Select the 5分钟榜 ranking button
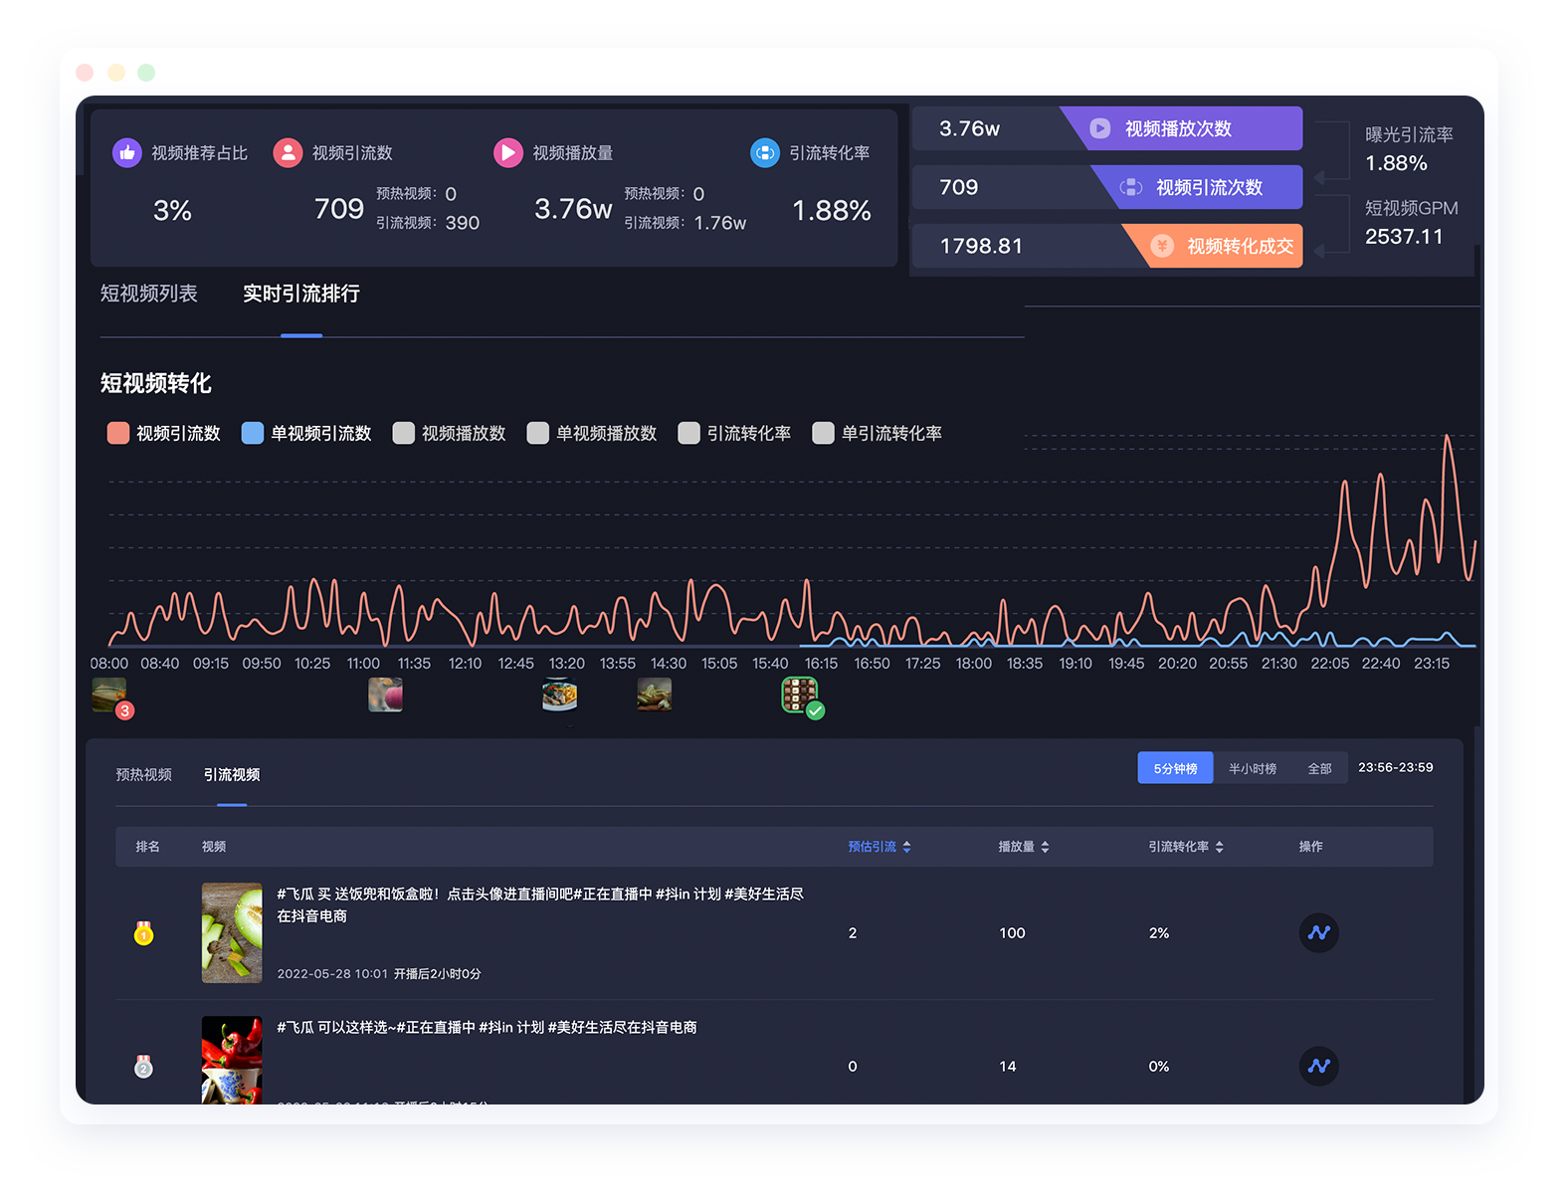 pos(1175,768)
